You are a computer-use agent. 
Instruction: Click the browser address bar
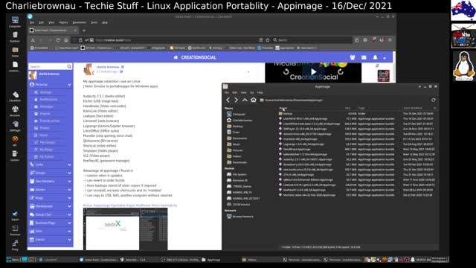(x=170, y=40)
